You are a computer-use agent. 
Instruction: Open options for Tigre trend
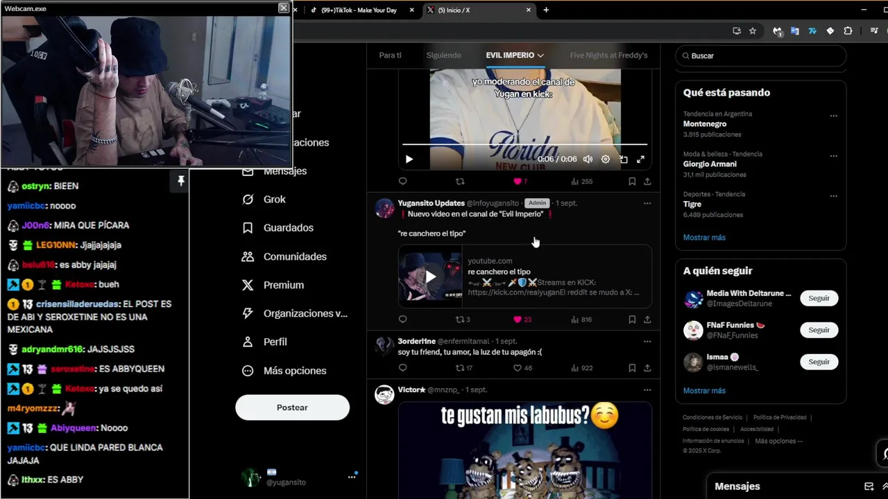(x=833, y=196)
